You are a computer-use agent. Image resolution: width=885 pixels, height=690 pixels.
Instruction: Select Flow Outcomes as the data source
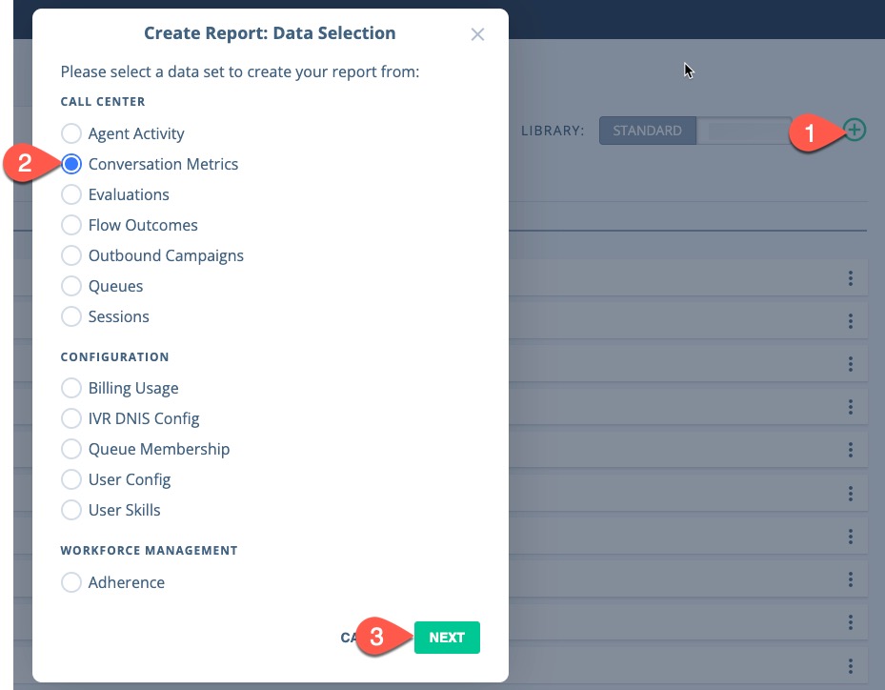pyautogui.click(x=71, y=225)
